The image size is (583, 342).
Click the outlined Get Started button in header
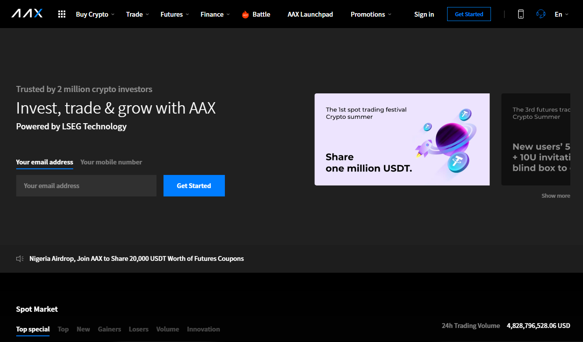pyautogui.click(x=469, y=14)
